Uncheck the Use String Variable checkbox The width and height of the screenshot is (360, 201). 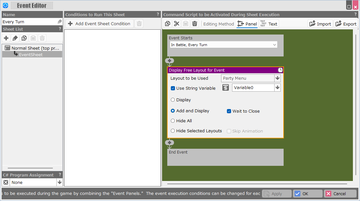173,88
